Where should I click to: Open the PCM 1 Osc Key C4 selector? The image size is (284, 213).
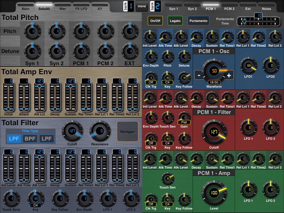tap(167, 82)
